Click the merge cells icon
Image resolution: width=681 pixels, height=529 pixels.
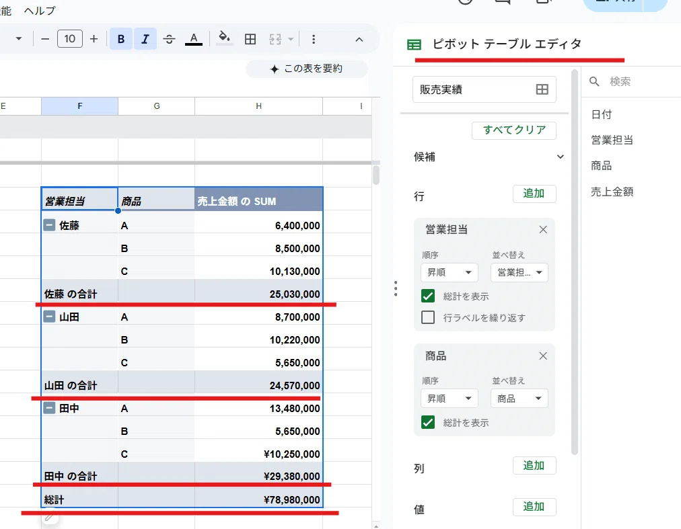click(x=275, y=40)
